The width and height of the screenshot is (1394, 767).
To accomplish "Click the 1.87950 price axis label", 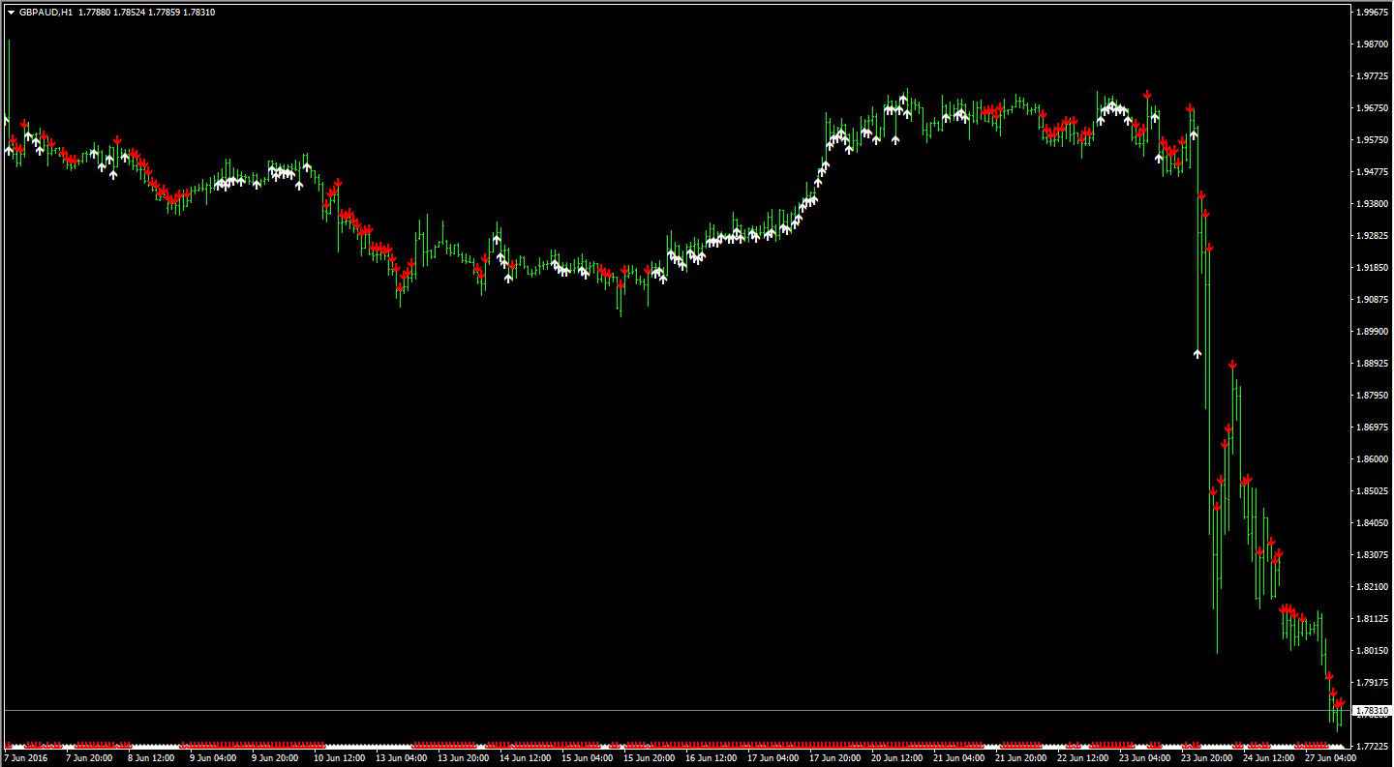I will point(1373,396).
